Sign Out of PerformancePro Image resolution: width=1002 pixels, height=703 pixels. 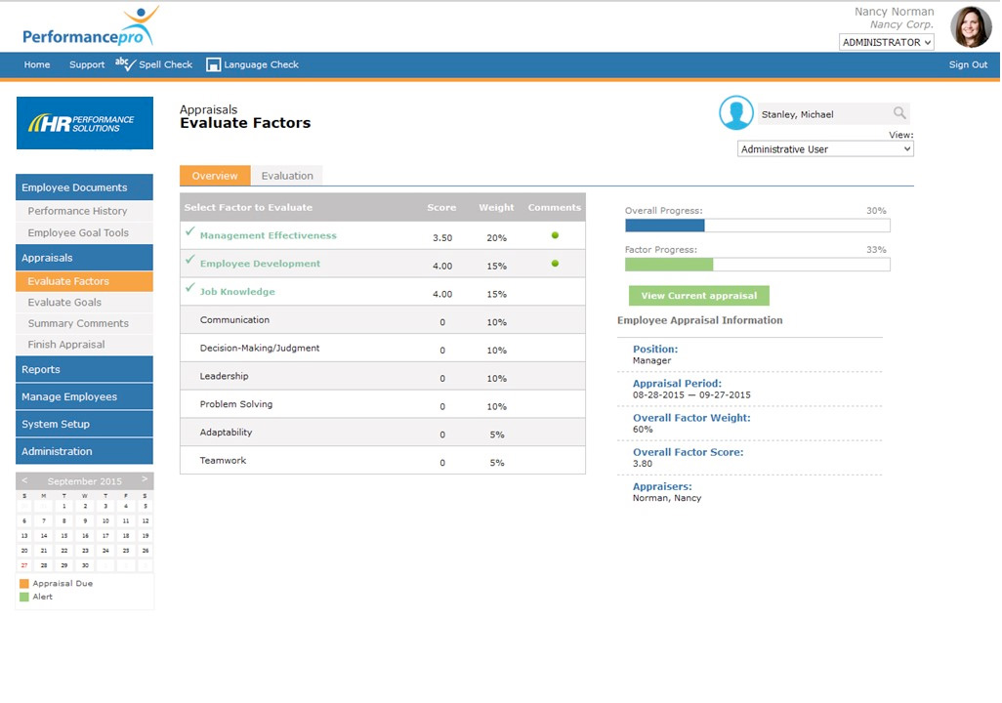(x=967, y=64)
